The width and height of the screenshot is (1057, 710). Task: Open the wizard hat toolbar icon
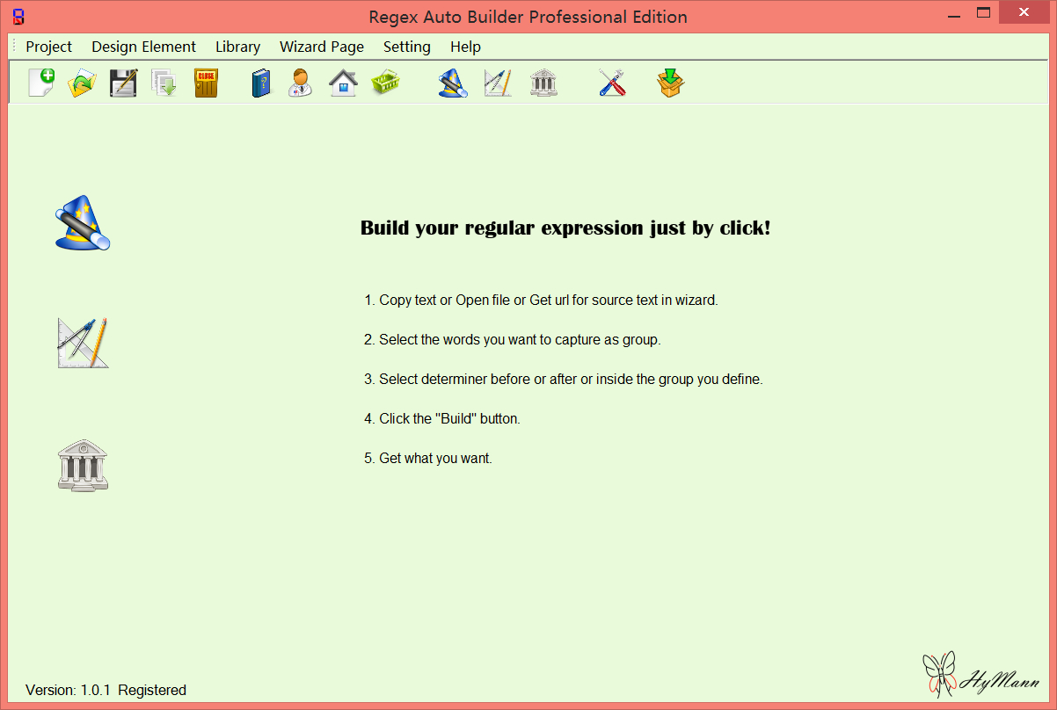[452, 83]
